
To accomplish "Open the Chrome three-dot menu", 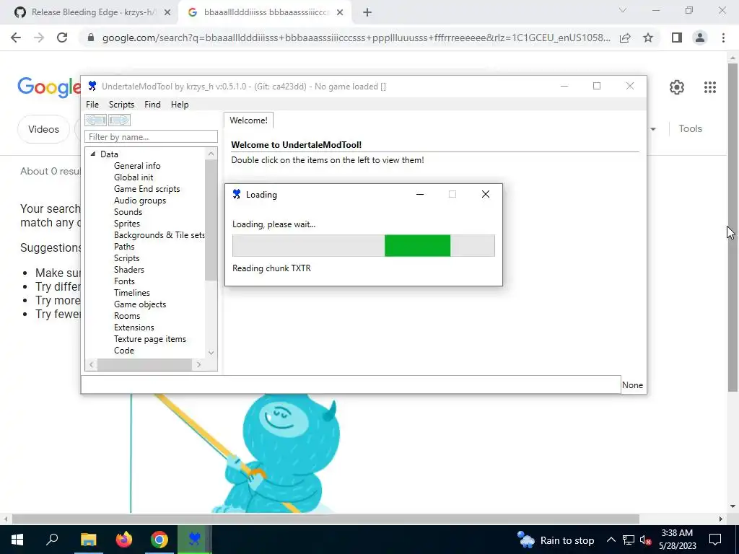I will 723,38.
